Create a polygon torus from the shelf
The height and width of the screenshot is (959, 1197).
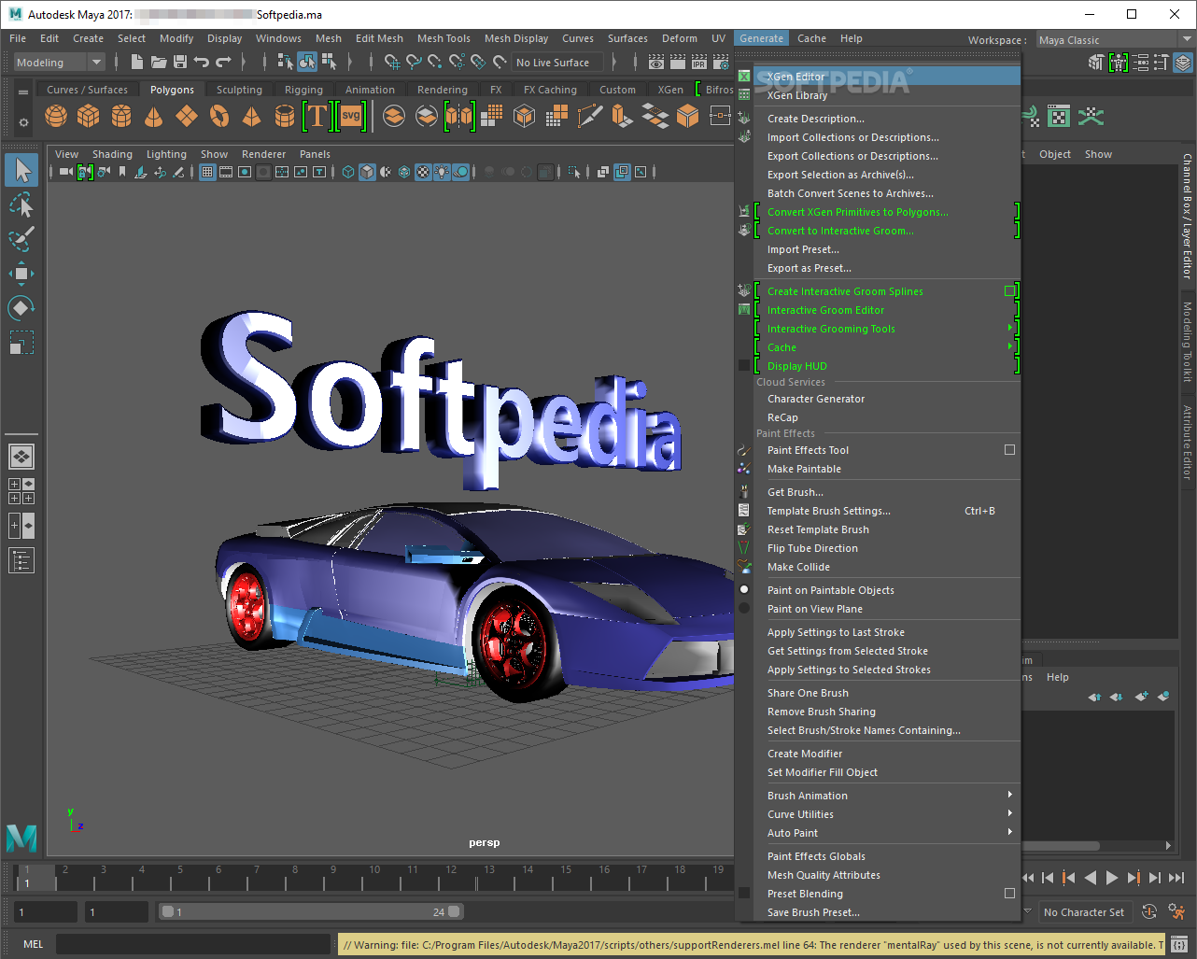tap(219, 117)
